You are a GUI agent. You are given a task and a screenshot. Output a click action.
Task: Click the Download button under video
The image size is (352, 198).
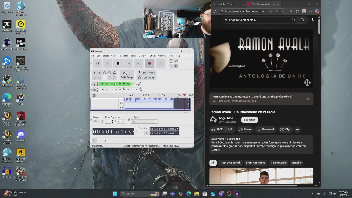(265, 129)
